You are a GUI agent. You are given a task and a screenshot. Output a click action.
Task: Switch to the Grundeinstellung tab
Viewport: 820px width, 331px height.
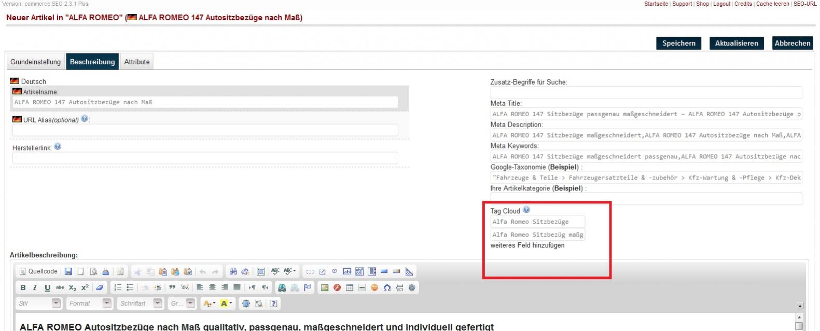(35, 62)
